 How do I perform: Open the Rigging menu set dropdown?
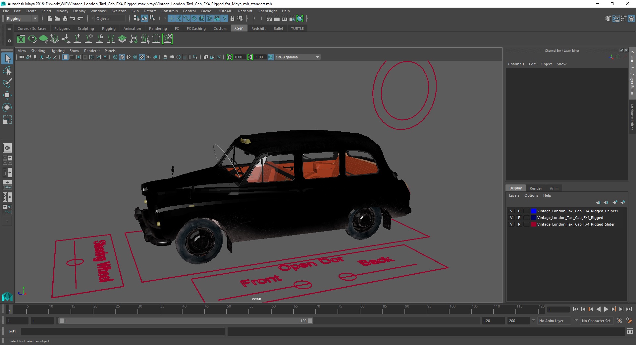pos(22,19)
